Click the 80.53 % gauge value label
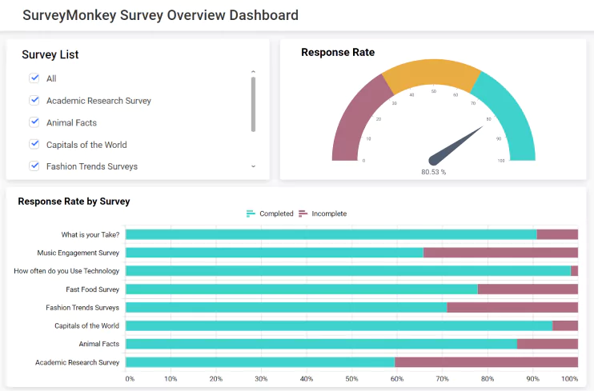This screenshot has height=391, width=594. point(433,172)
